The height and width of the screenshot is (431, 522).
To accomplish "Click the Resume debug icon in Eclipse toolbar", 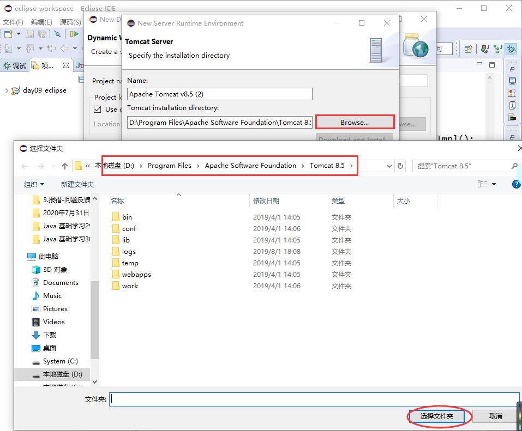I will point(74,34).
